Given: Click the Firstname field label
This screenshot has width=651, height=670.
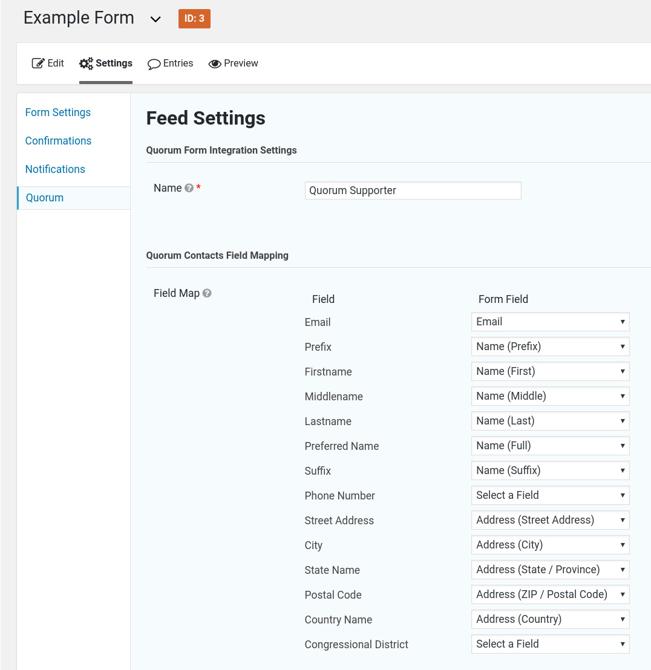Looking at the screenshot, I should tap(329, 372).
